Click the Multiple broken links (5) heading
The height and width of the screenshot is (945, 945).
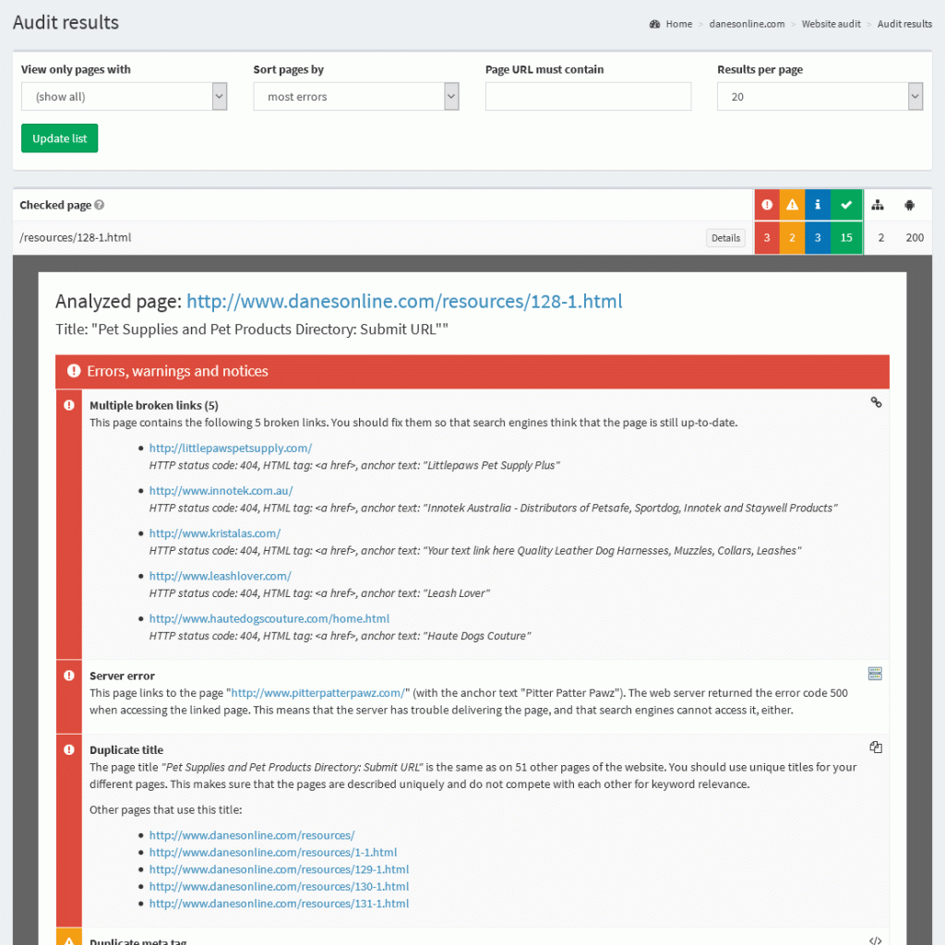tap(154, 406)
